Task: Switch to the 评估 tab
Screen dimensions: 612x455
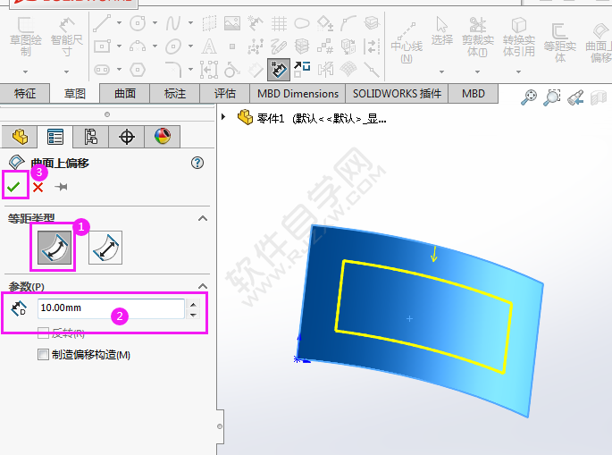Action: pos(225,93)
